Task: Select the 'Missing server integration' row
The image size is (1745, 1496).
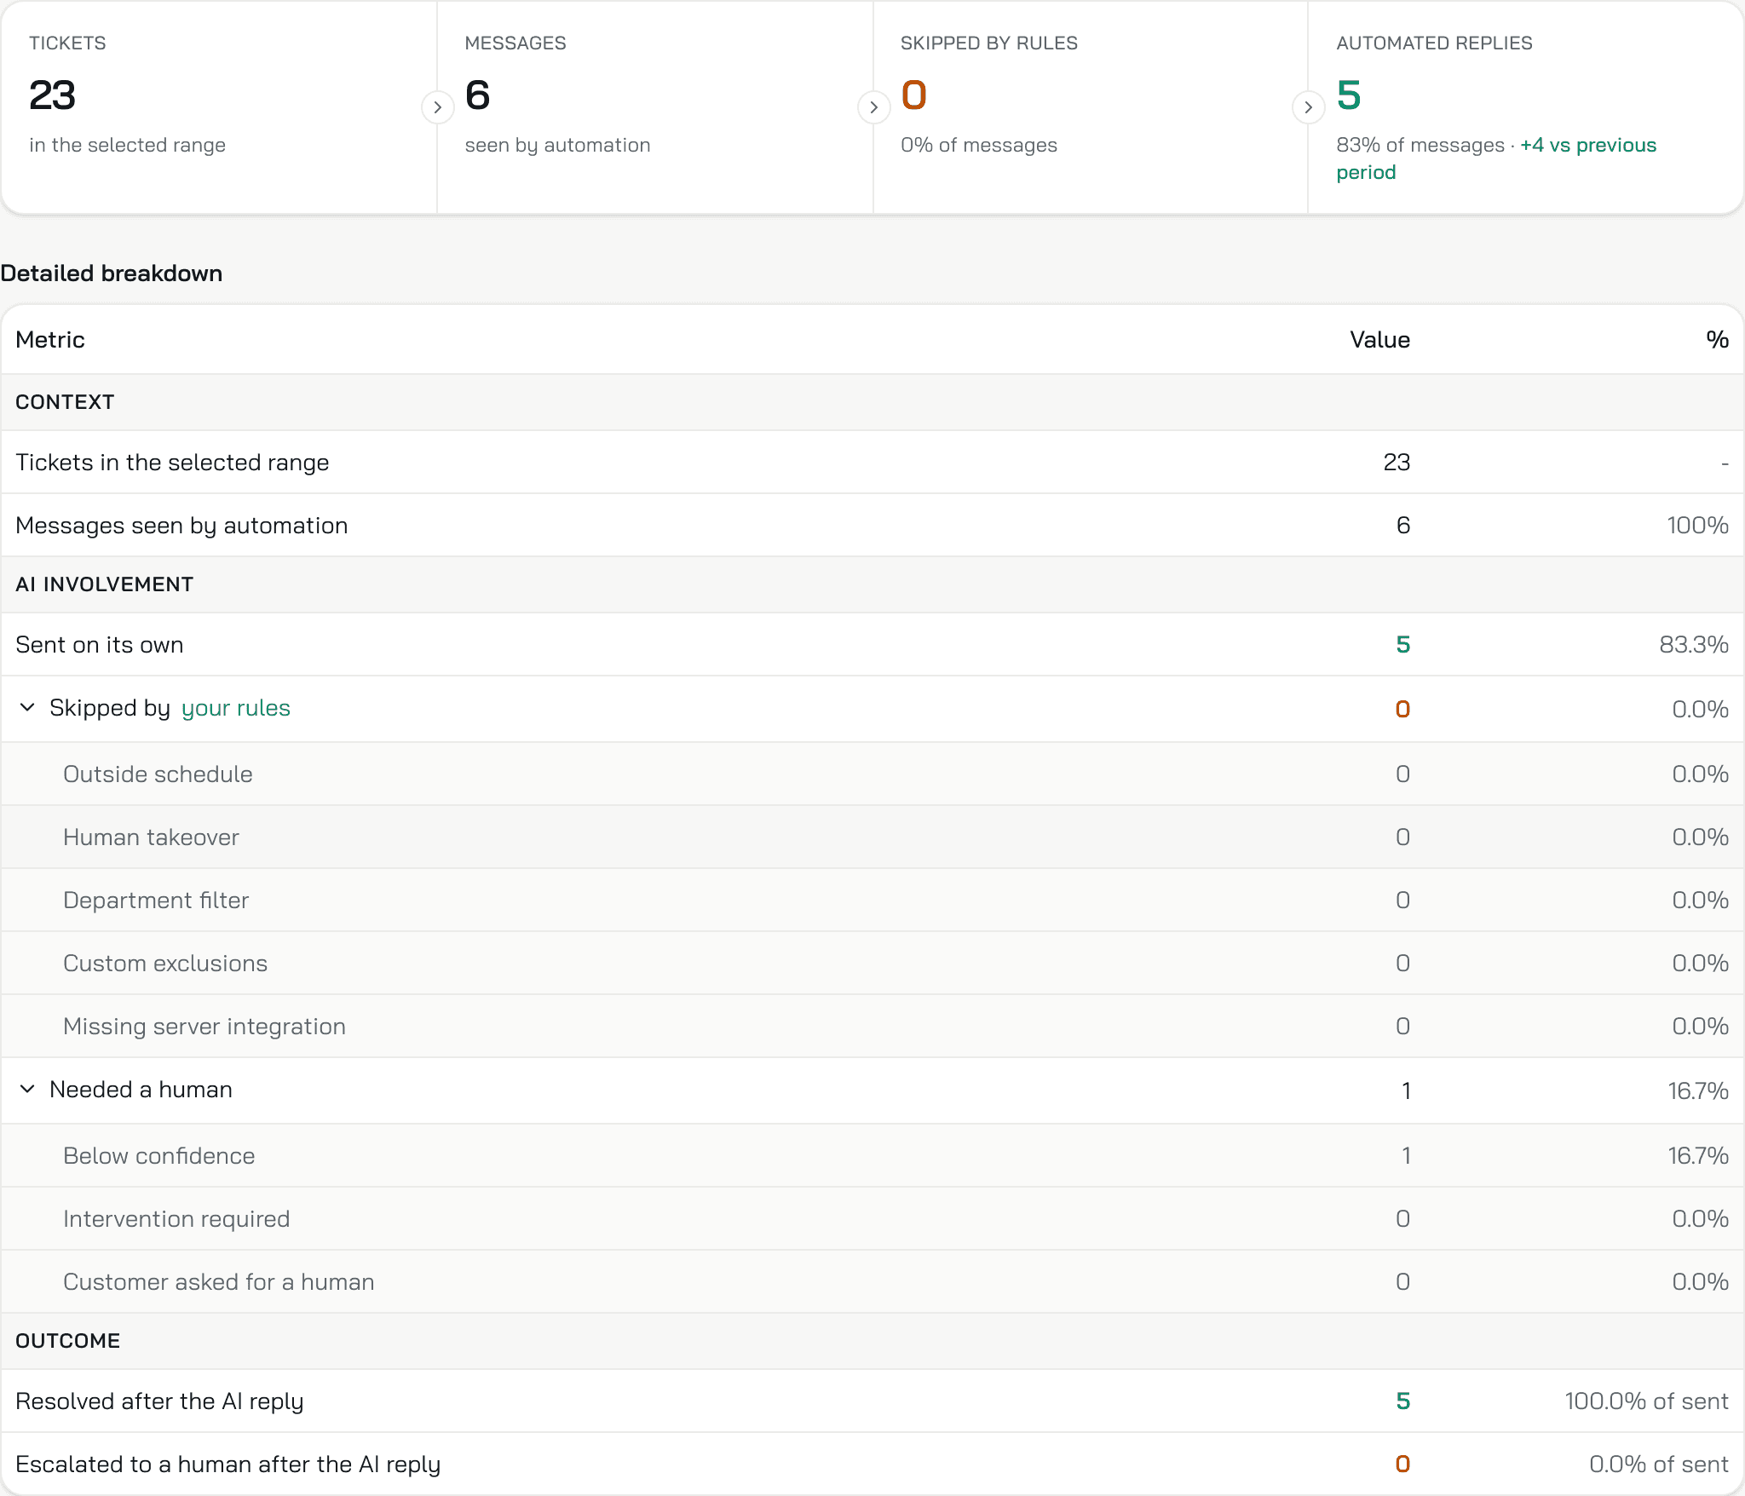Action: [x=872, y=1027]
